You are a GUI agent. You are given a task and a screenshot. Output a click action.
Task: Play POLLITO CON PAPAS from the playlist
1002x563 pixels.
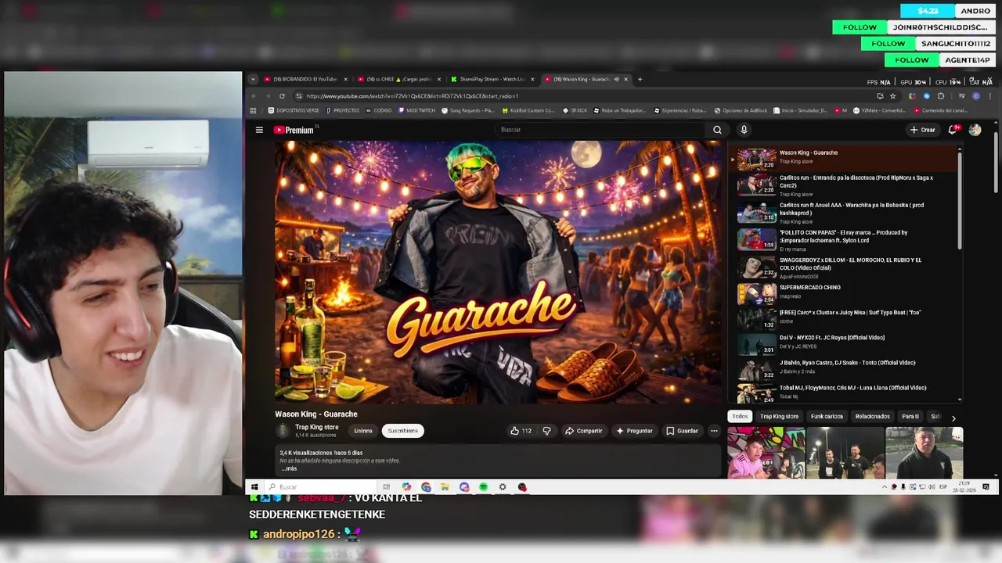point(845,239)
